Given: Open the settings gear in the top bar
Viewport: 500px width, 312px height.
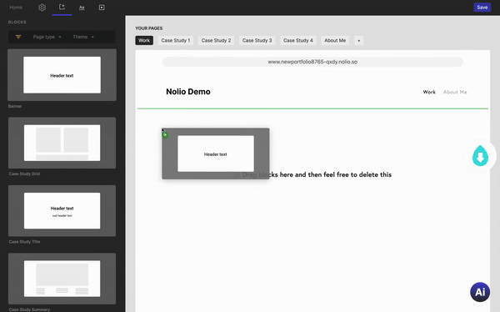Looking at the screenshot, I should pyautogui.click(x=42, y=8).
